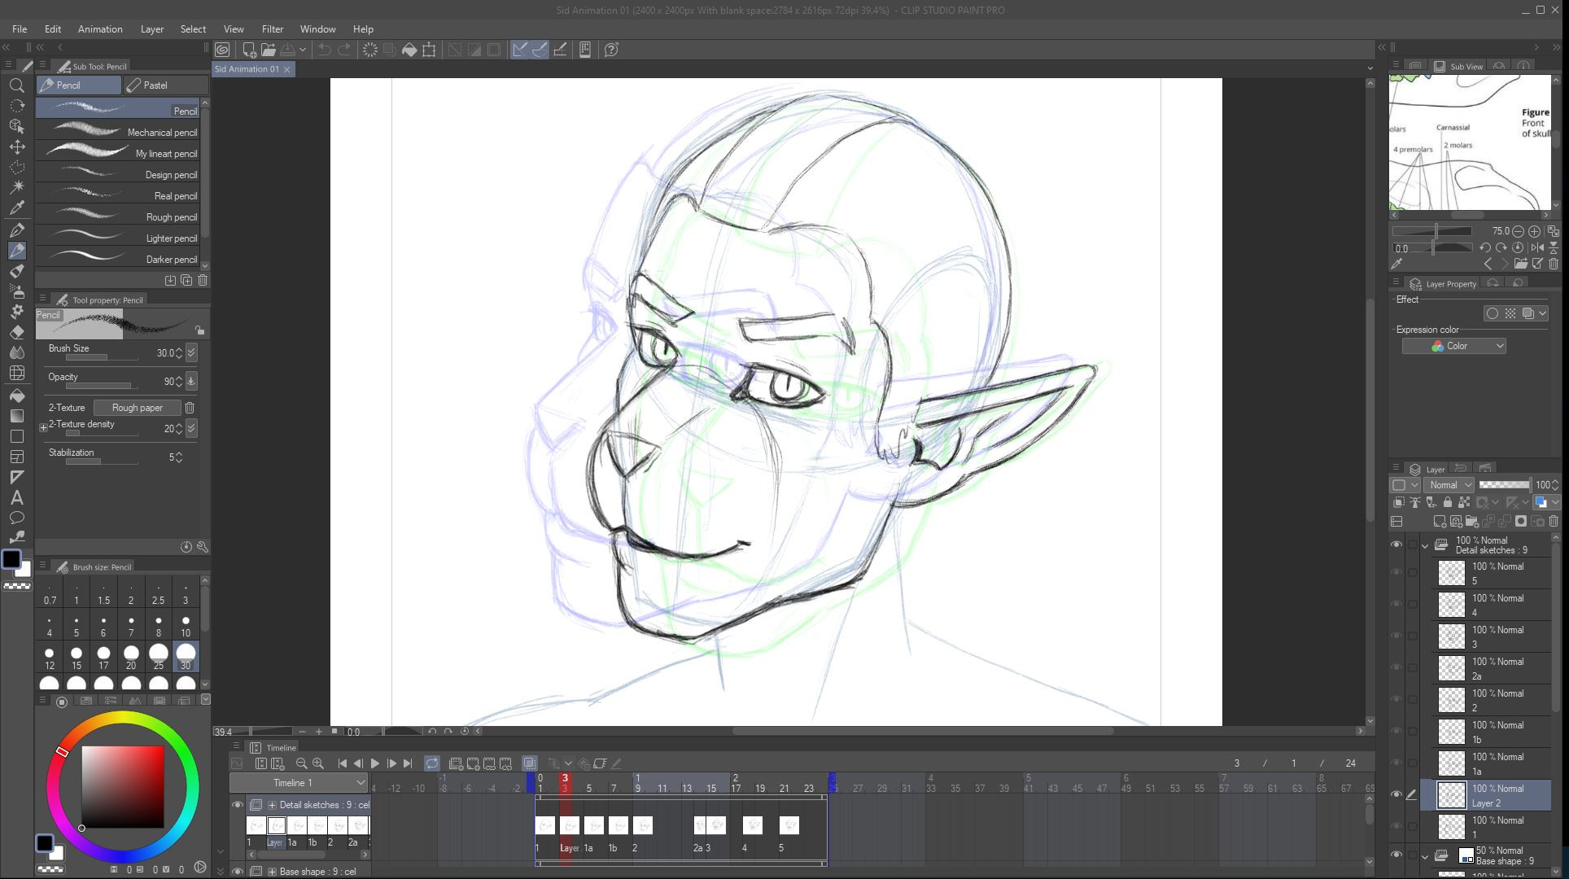Expand the 2-Texture density options
The image size is (1569, 879).
[44, 427]
